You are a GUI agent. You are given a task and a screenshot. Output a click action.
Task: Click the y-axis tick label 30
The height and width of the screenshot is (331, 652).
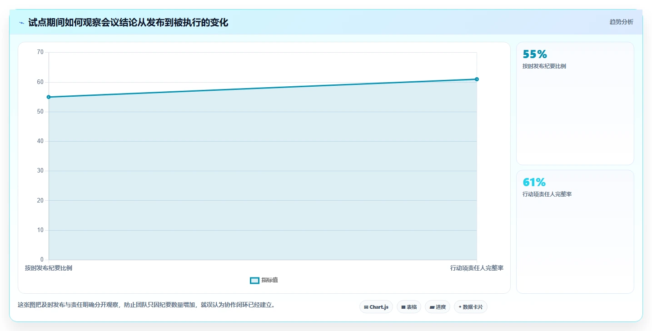pos(40,171)
